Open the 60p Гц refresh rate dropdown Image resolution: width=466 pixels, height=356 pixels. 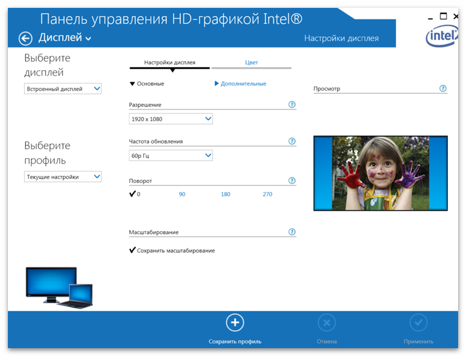tap(171, 156)
